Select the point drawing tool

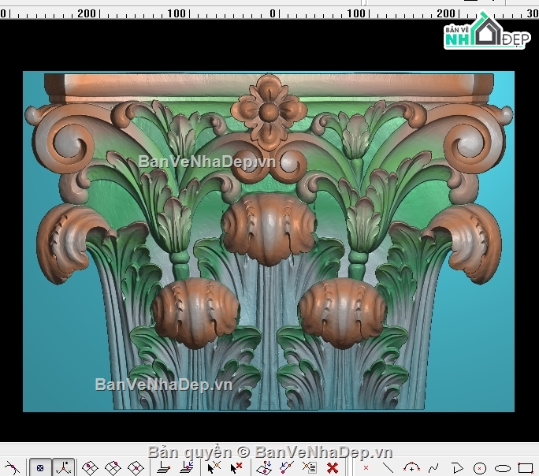tap(366, 468)
